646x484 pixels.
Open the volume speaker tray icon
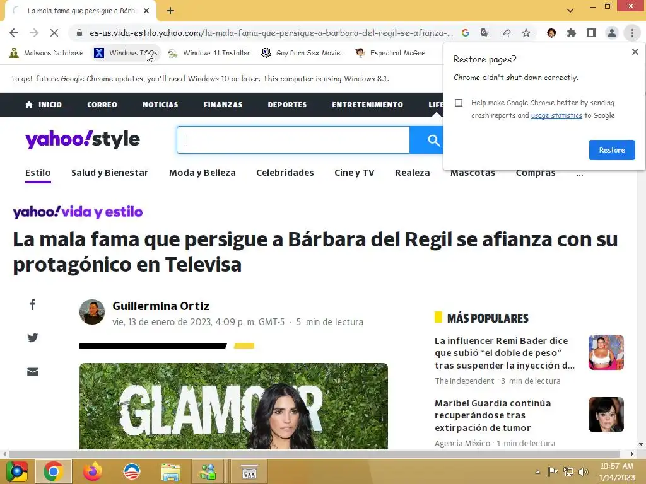583,472
